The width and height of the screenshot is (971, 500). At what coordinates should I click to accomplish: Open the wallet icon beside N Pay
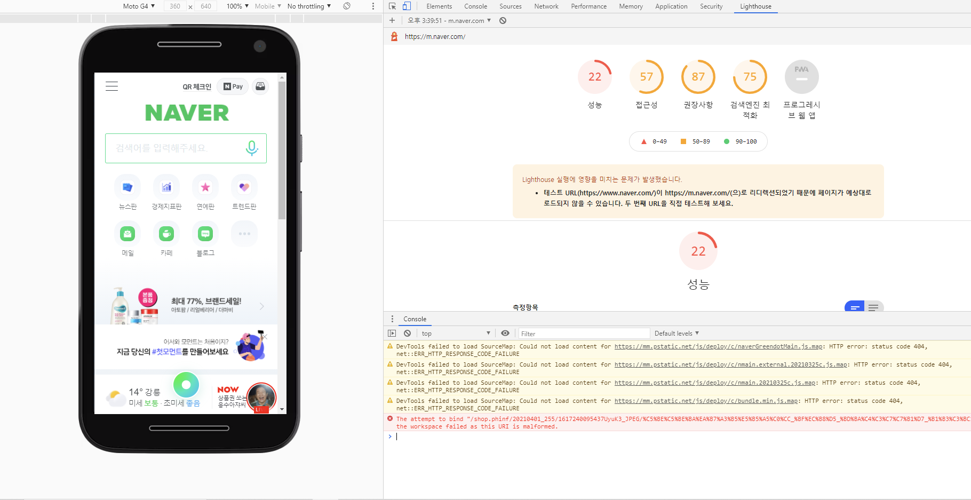[260, 86]
